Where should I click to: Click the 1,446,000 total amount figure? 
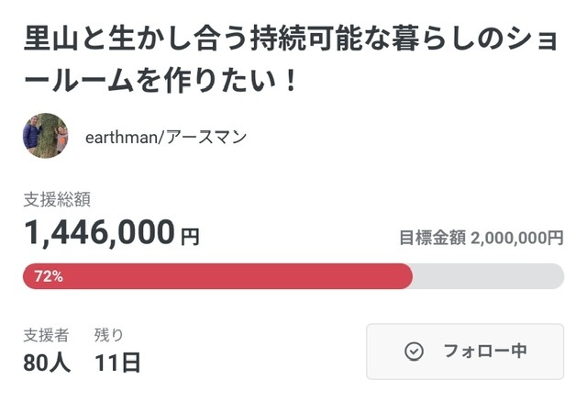click(99, 234)
